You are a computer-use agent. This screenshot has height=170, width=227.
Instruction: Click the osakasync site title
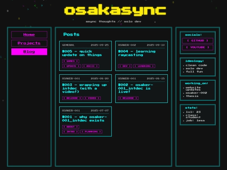tap(115, 10)
